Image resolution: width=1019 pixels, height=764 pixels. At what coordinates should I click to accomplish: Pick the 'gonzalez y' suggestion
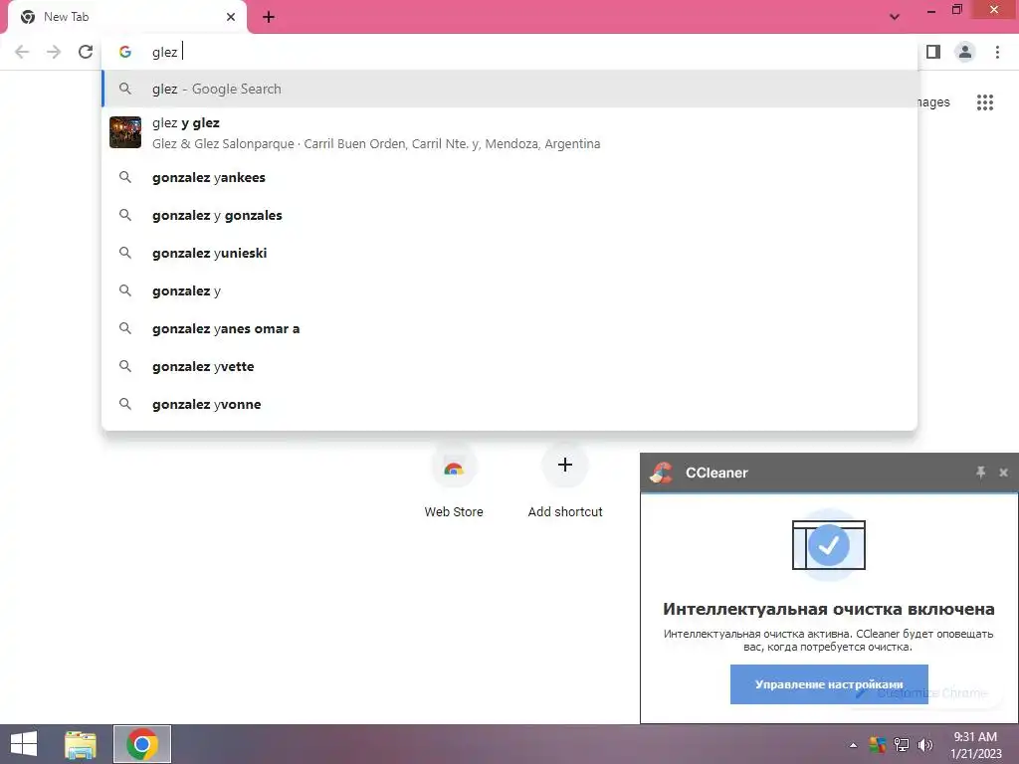(509, 290)
